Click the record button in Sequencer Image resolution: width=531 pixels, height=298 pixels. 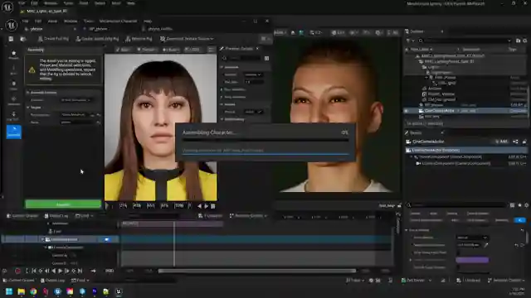tap(17, 271)
